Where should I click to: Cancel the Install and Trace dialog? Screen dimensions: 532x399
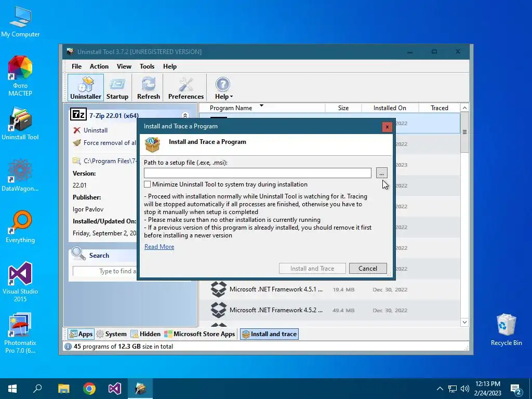click(368, 269)
